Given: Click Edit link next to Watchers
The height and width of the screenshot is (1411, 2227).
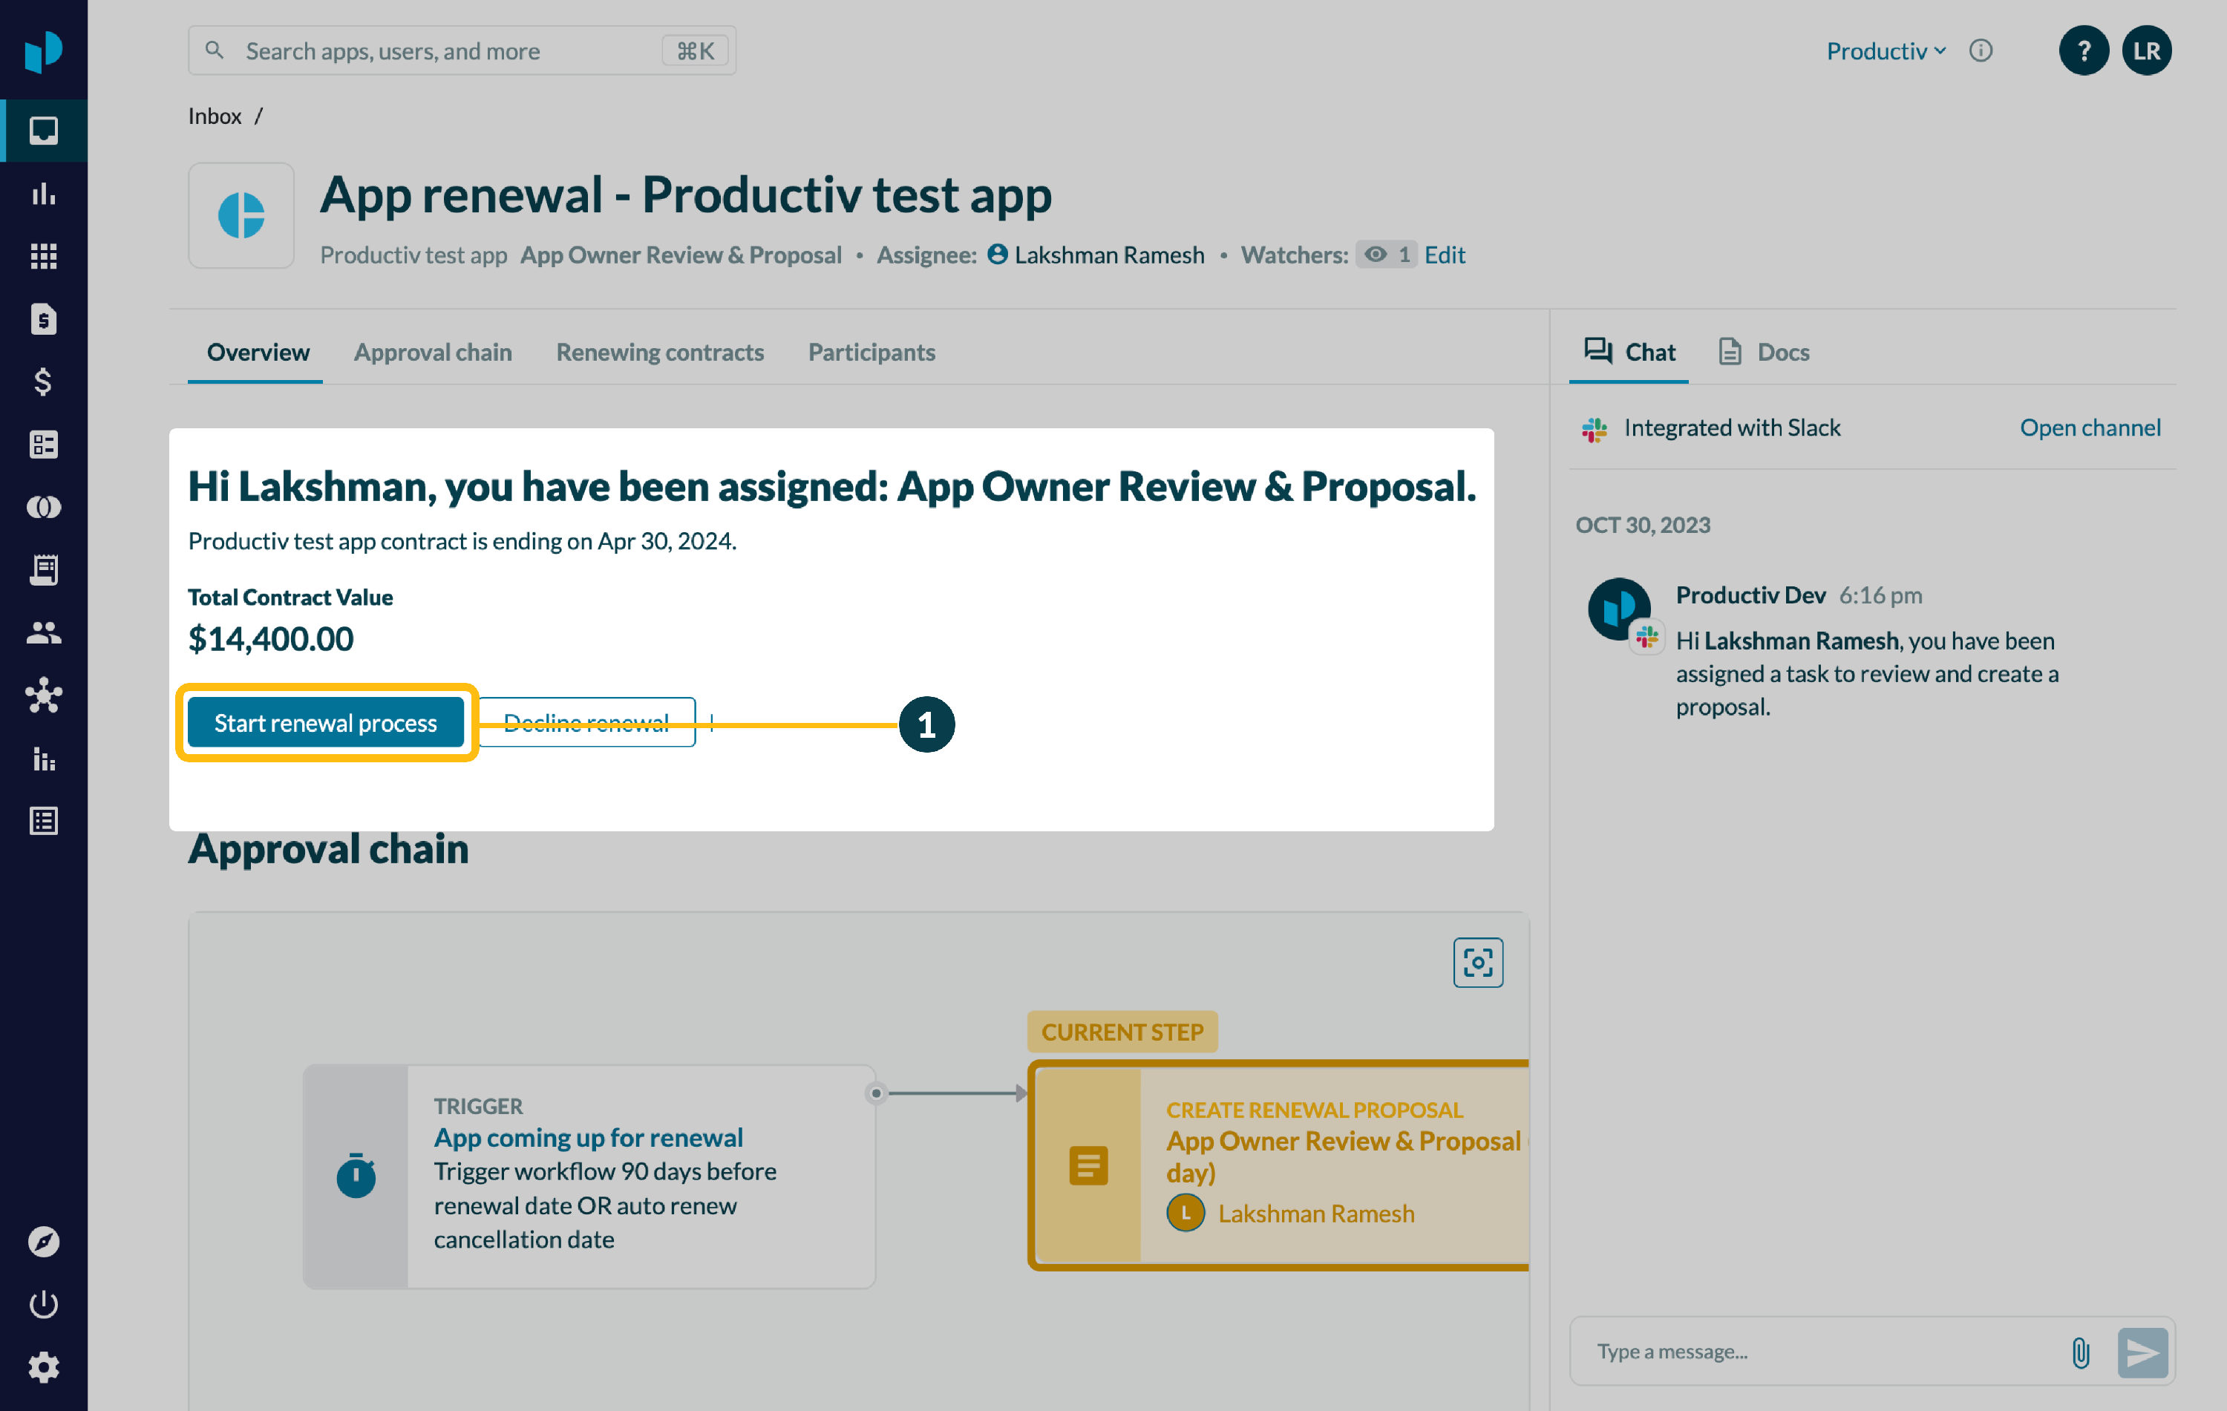Looking at the screenshot, I should (1445, 255).
